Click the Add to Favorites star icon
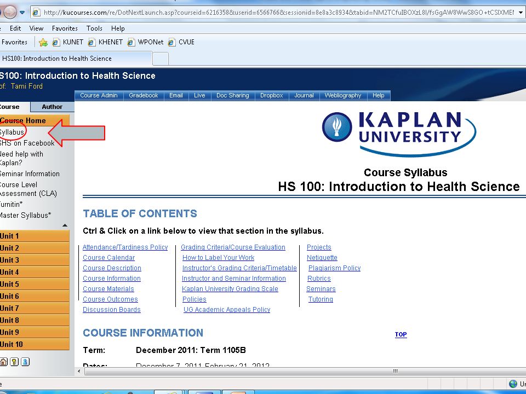The image size is (526, 394). [x=43, y=42]
